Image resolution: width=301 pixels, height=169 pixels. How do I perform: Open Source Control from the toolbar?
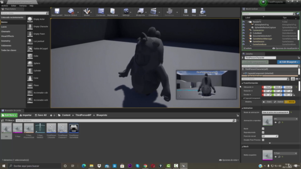coord(71,11)
